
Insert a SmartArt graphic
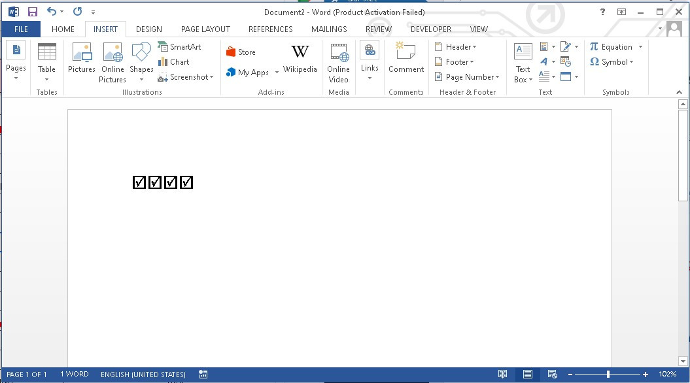[x=180, y=47]
